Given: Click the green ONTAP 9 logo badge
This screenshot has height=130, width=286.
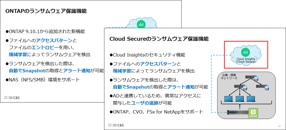Looking at the screenshot, I should pos(253,113).
